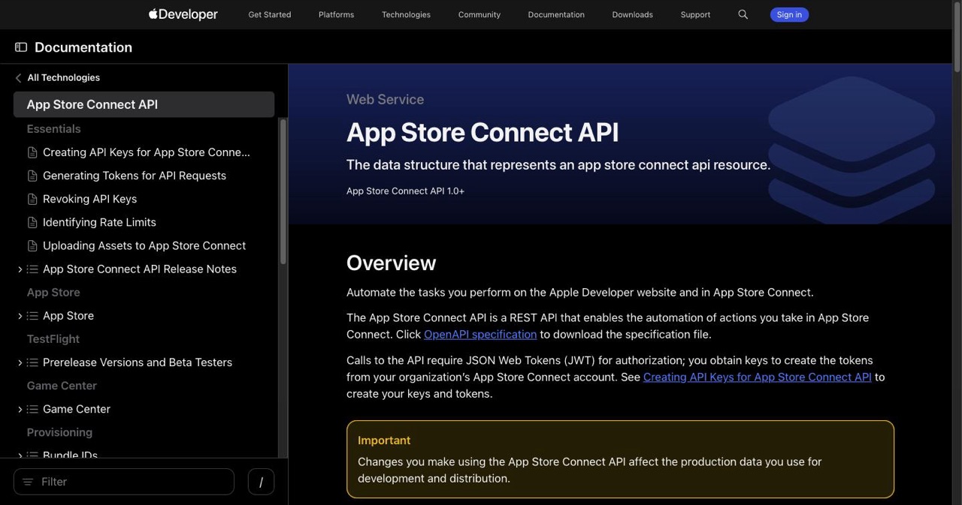Click document icon for Generating Tokens
Image resolution: width=962 pixels, height=505 pixels.
coord(32,176)
